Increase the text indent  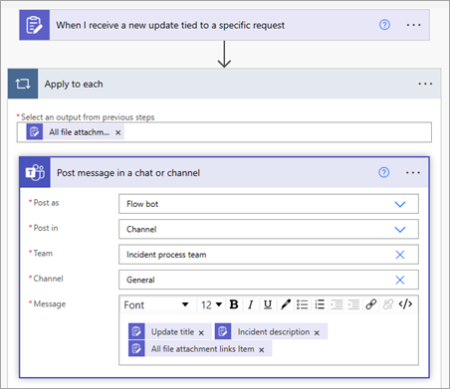click(x=353, y=304)
